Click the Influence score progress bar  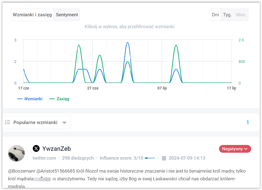point(150,158)
